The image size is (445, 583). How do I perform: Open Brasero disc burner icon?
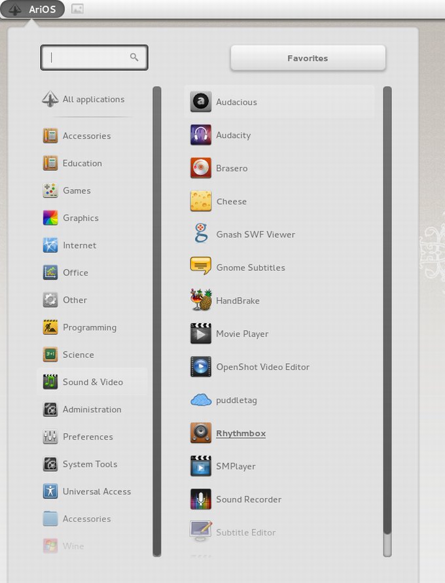click(201, 168)
